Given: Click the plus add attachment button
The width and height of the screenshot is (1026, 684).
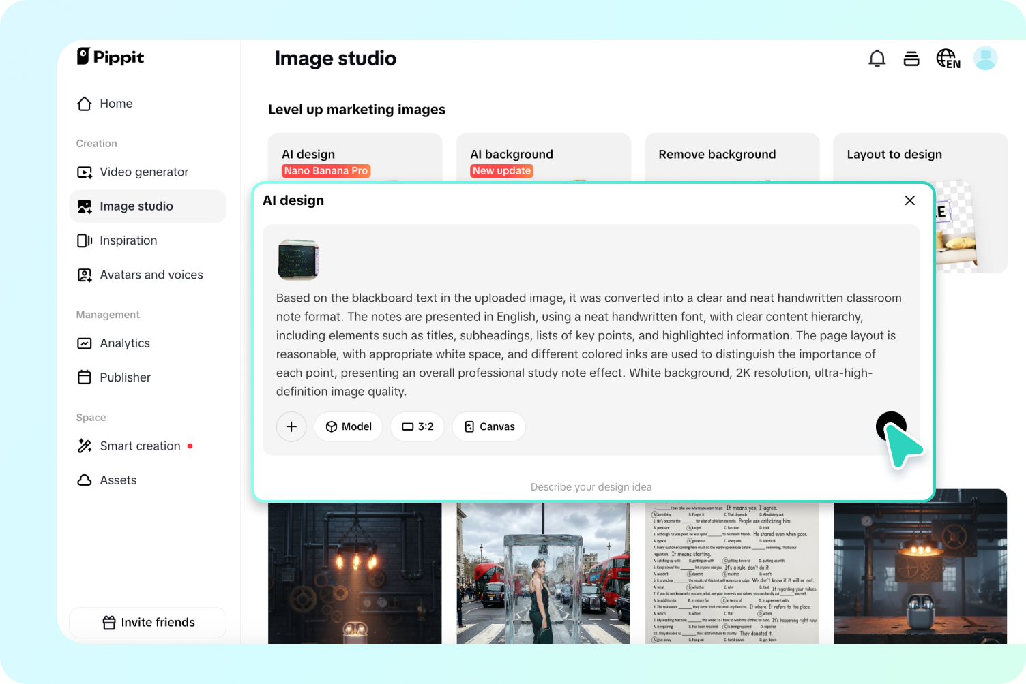Looking at the screenshot, I should coord(291,426).
